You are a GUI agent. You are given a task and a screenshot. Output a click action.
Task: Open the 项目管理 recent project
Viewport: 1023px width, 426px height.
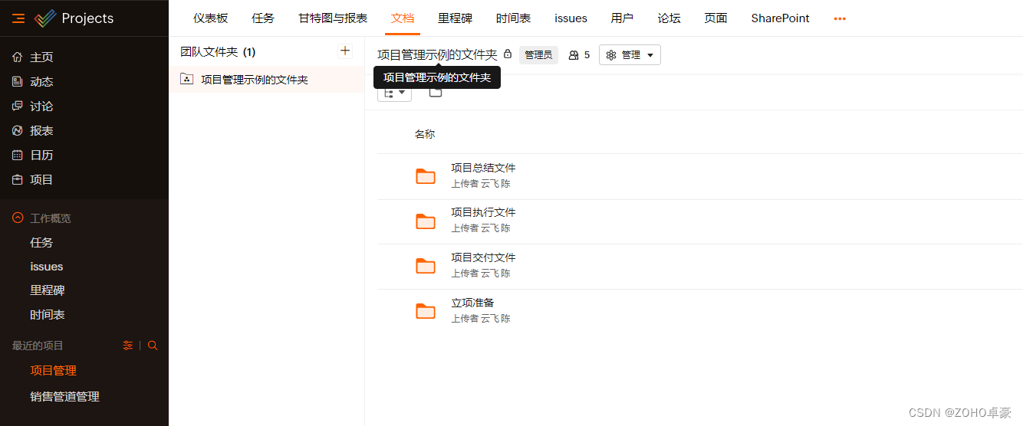click(x=54, y=371)
